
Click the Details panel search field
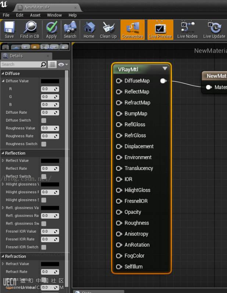(20, 64)
